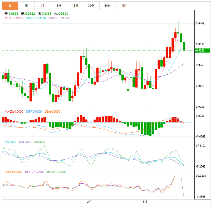
Task: Switch to the 月 monthly tab
Action: click(x=43, y=6)
